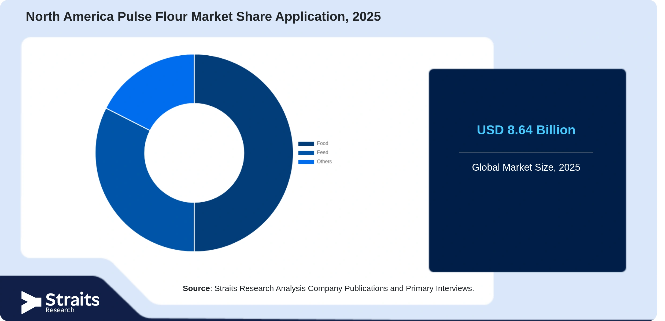Click the USD 8.64 Billion value

[526, 130]
